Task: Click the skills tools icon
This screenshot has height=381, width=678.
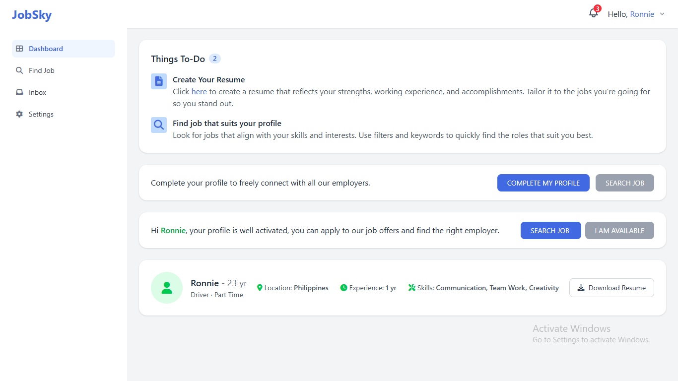Action: 411,288
